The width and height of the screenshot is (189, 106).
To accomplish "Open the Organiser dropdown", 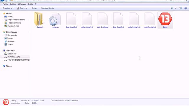I will click(x=7, y=8).
